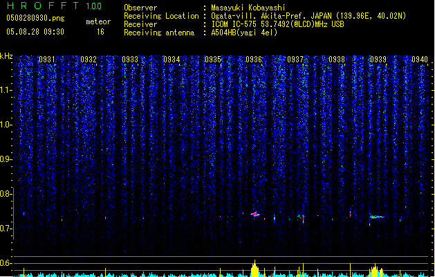Click observer name Masayuki Kobayashi
Screen dimensions: 435x277
[x=248, y=8]
